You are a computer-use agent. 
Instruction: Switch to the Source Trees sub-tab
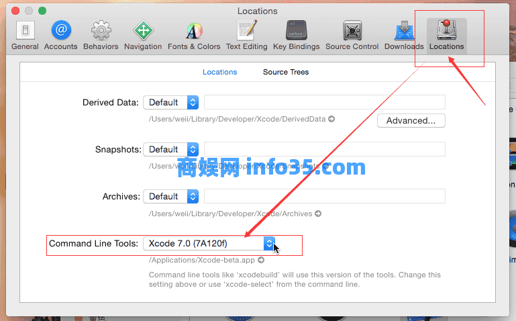286,72
